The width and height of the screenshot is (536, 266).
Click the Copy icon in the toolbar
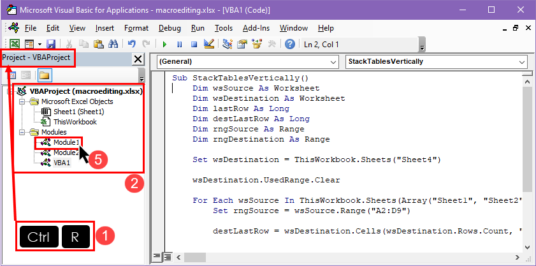83,44
